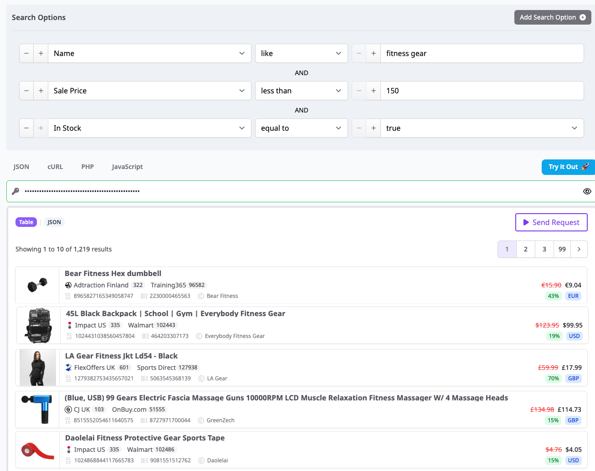
Task: Click the Send Request button
Action: (x=551, y=222)
